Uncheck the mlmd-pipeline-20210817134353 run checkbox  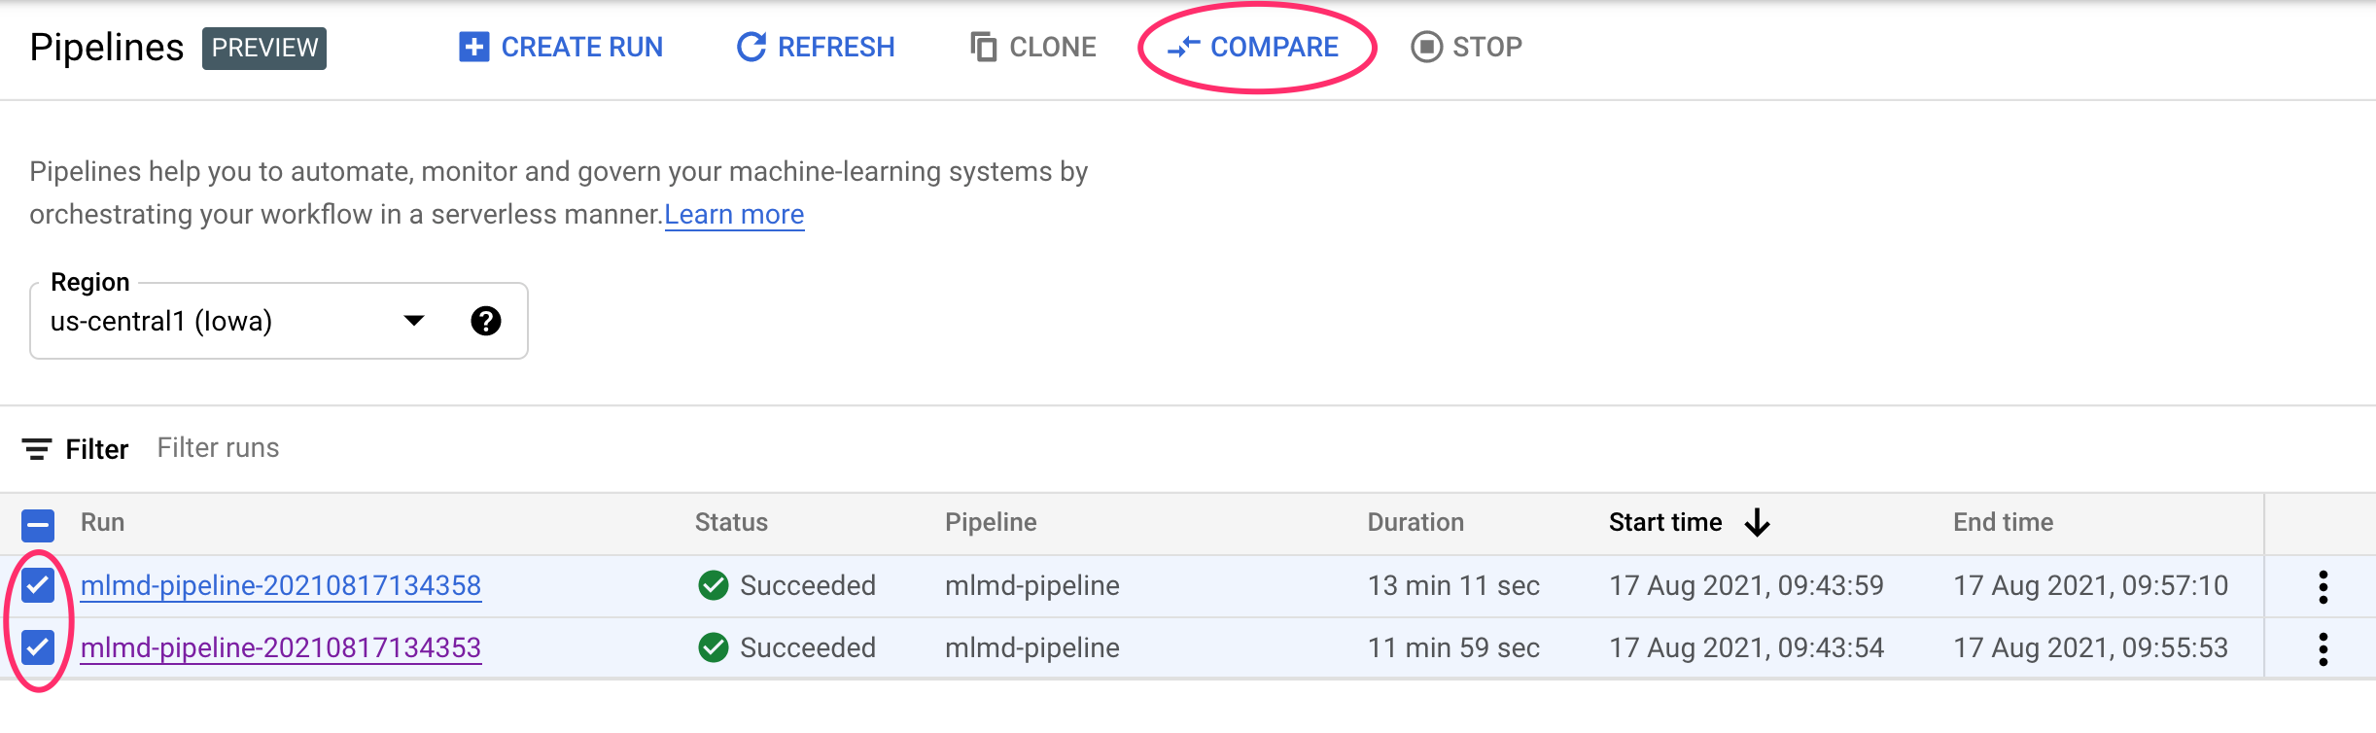tap(38, 647)
